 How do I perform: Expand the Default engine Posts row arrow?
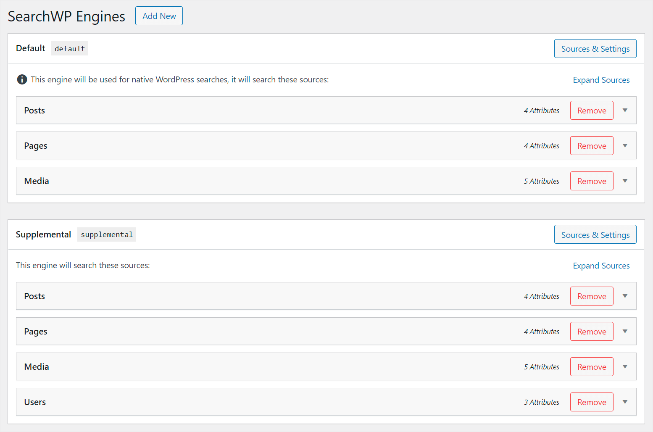click(x=625, y=111)
